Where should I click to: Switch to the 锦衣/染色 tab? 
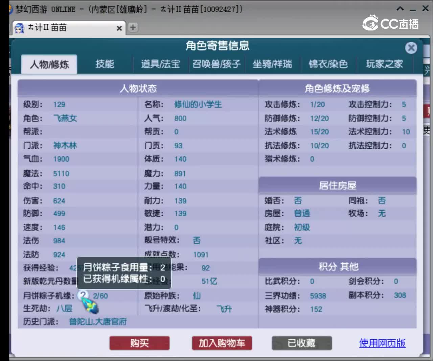tap(328, 64)
